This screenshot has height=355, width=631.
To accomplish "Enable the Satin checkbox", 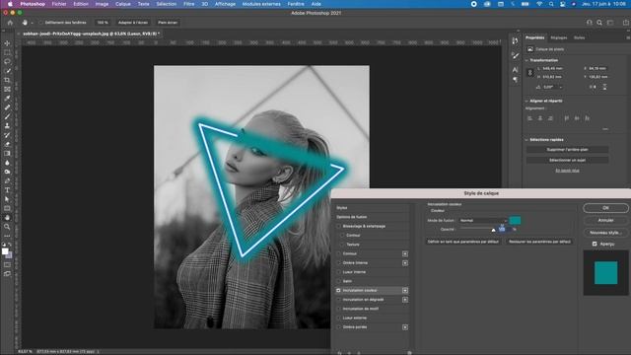I will coord(338,281).
